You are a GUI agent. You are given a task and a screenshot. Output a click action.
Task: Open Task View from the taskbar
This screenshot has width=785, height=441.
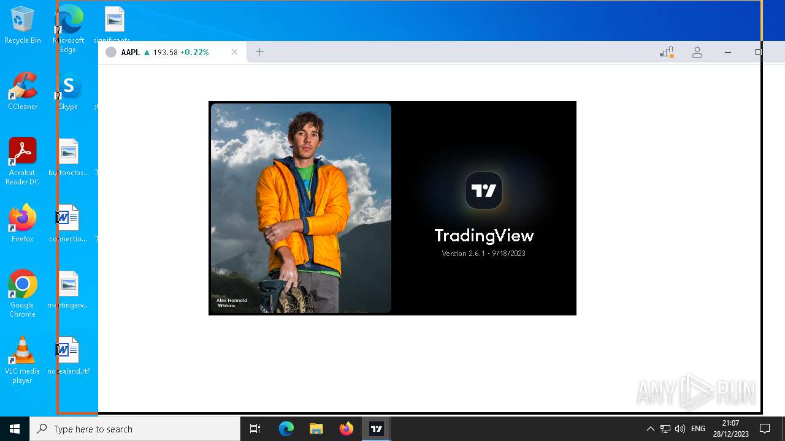255,429
